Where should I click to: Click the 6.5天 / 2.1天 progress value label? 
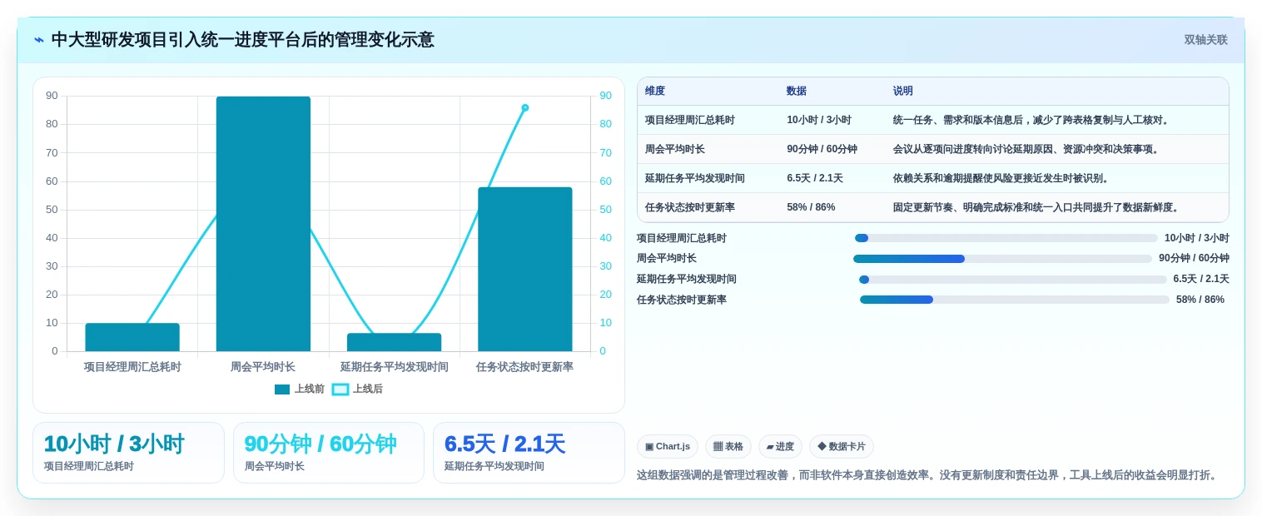pos(1201,280)
